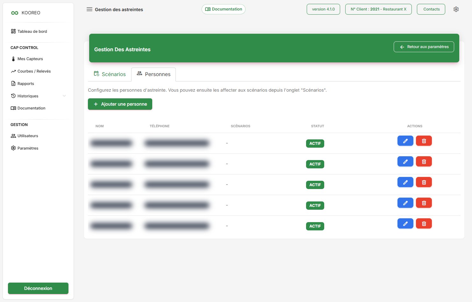Edit the third person in the list
472x302 pixels.
405,182
